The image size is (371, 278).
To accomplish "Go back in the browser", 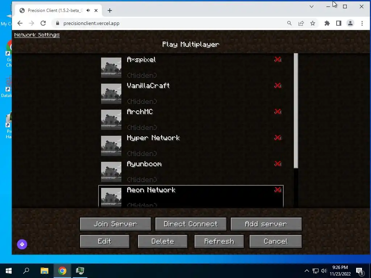I will 20,23.
